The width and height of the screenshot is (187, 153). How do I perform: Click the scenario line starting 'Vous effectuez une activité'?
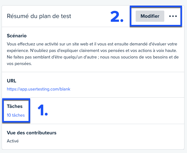point(92,44)
